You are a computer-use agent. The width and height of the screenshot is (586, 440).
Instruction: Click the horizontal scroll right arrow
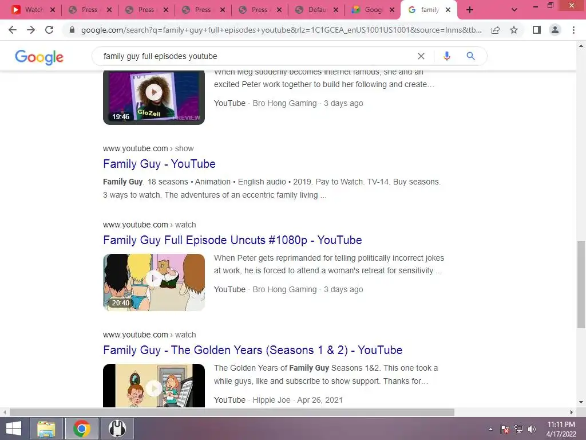point(572,412)
